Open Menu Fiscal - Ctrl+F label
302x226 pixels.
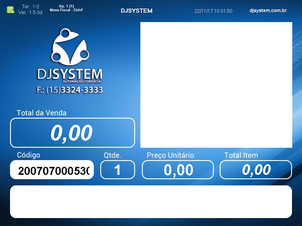(x=66, y=10)
